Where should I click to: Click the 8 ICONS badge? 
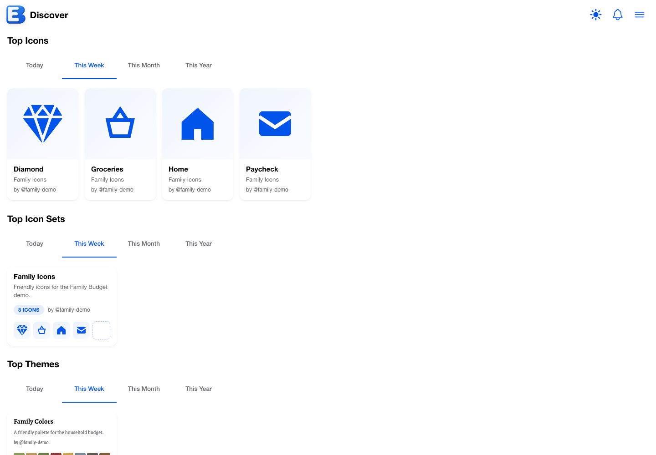(29, 310)
